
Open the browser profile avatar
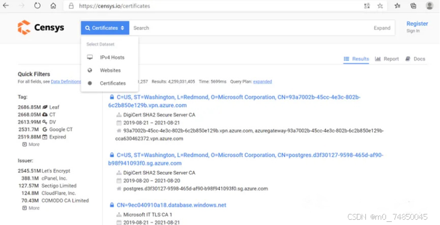pyautogui.click(x=429, y=6)
